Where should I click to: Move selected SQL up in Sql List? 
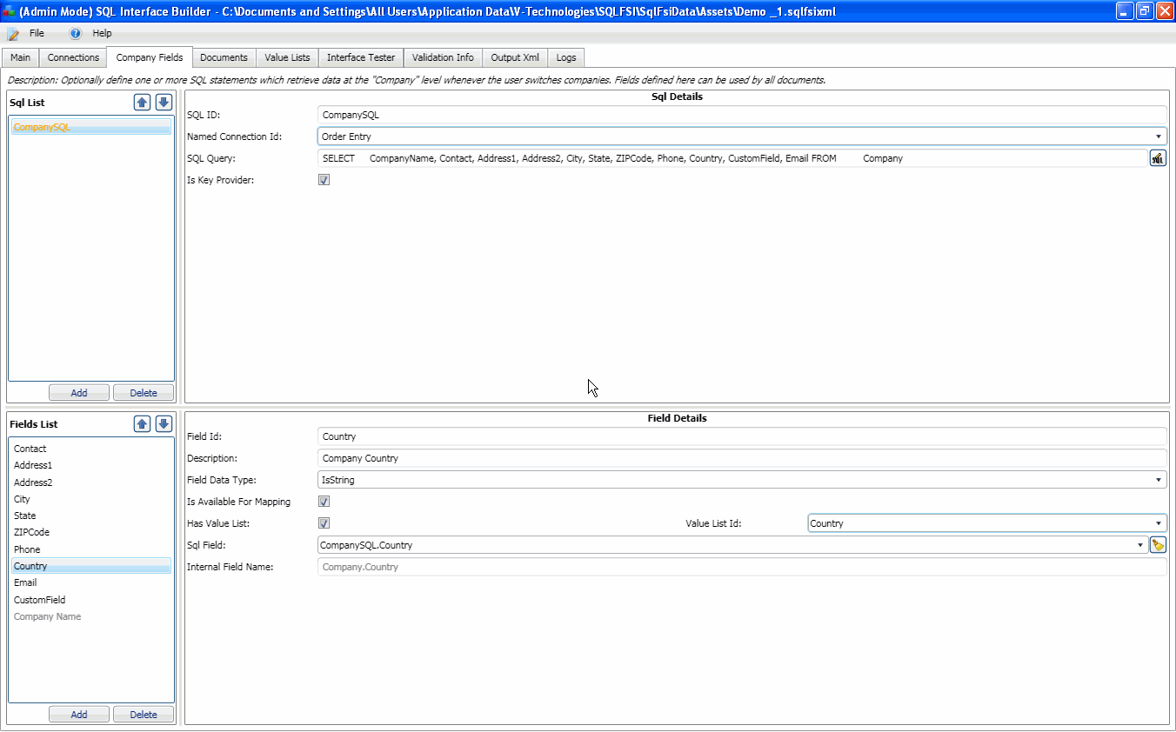143,103
